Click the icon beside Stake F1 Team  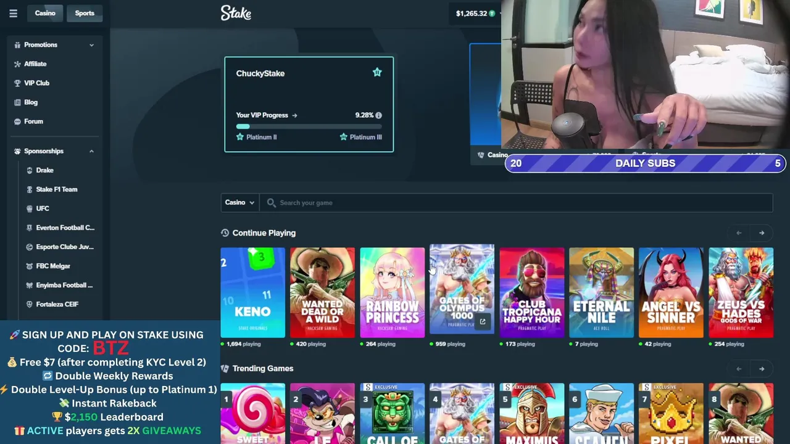pyautogui.click(x=30, y=189)
